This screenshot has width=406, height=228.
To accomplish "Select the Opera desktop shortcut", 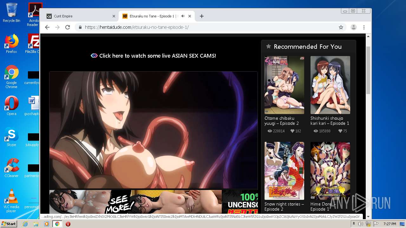I will click(x=11, y=106).
